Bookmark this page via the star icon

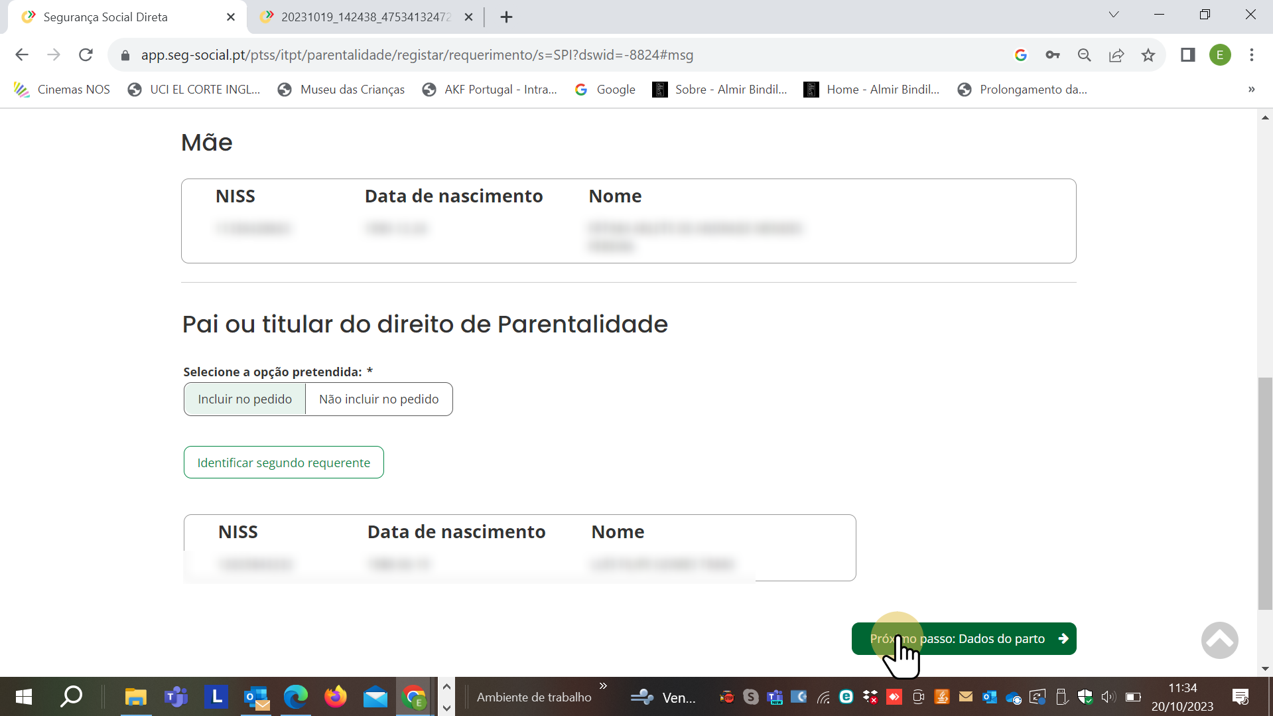coord(1148,55)
